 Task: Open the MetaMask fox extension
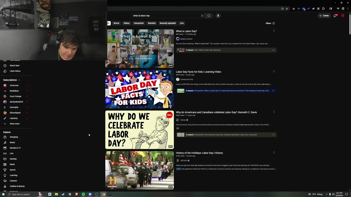(x=294, y=8)
